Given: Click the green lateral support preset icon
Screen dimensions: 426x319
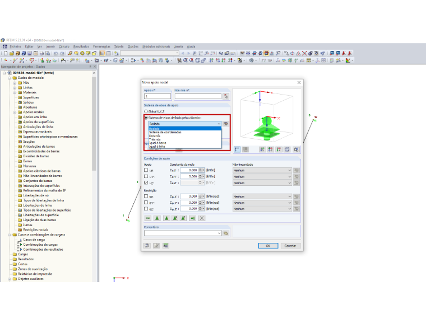Looking at the screenshot, I should click(x=193, y=218).
